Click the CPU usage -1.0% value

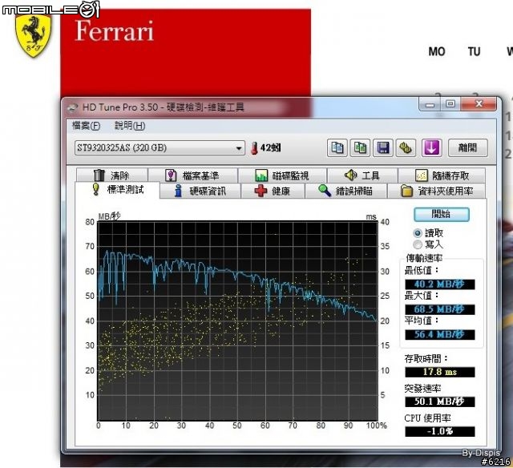click(x=440, y=431)
